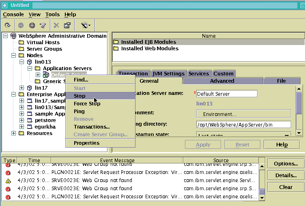Click the window icon in title bar

pyautogui.click(x=5, y=5)
